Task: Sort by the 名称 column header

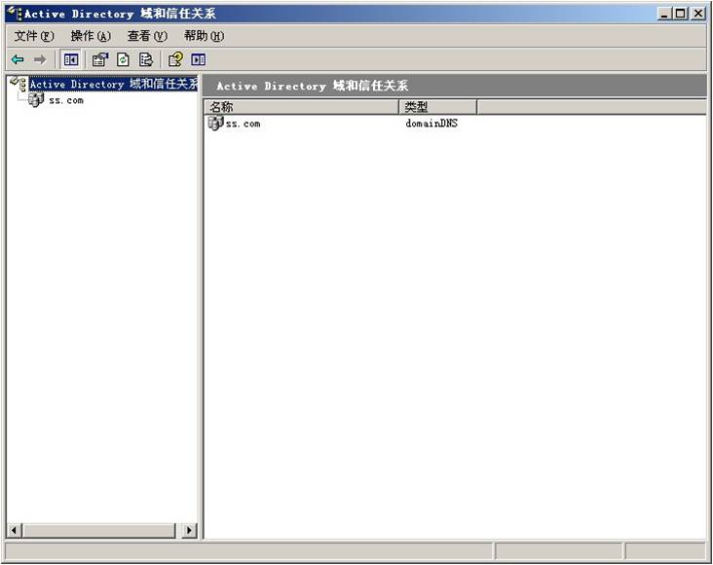Action: pyautogui.click(x=302, y=107)
